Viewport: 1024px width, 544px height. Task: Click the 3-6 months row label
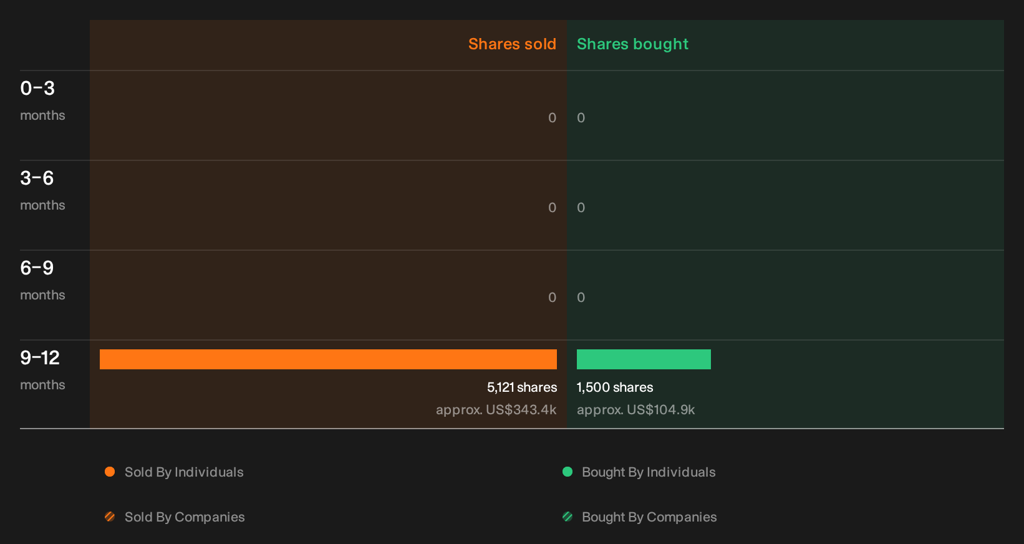(x=42, y=190)
